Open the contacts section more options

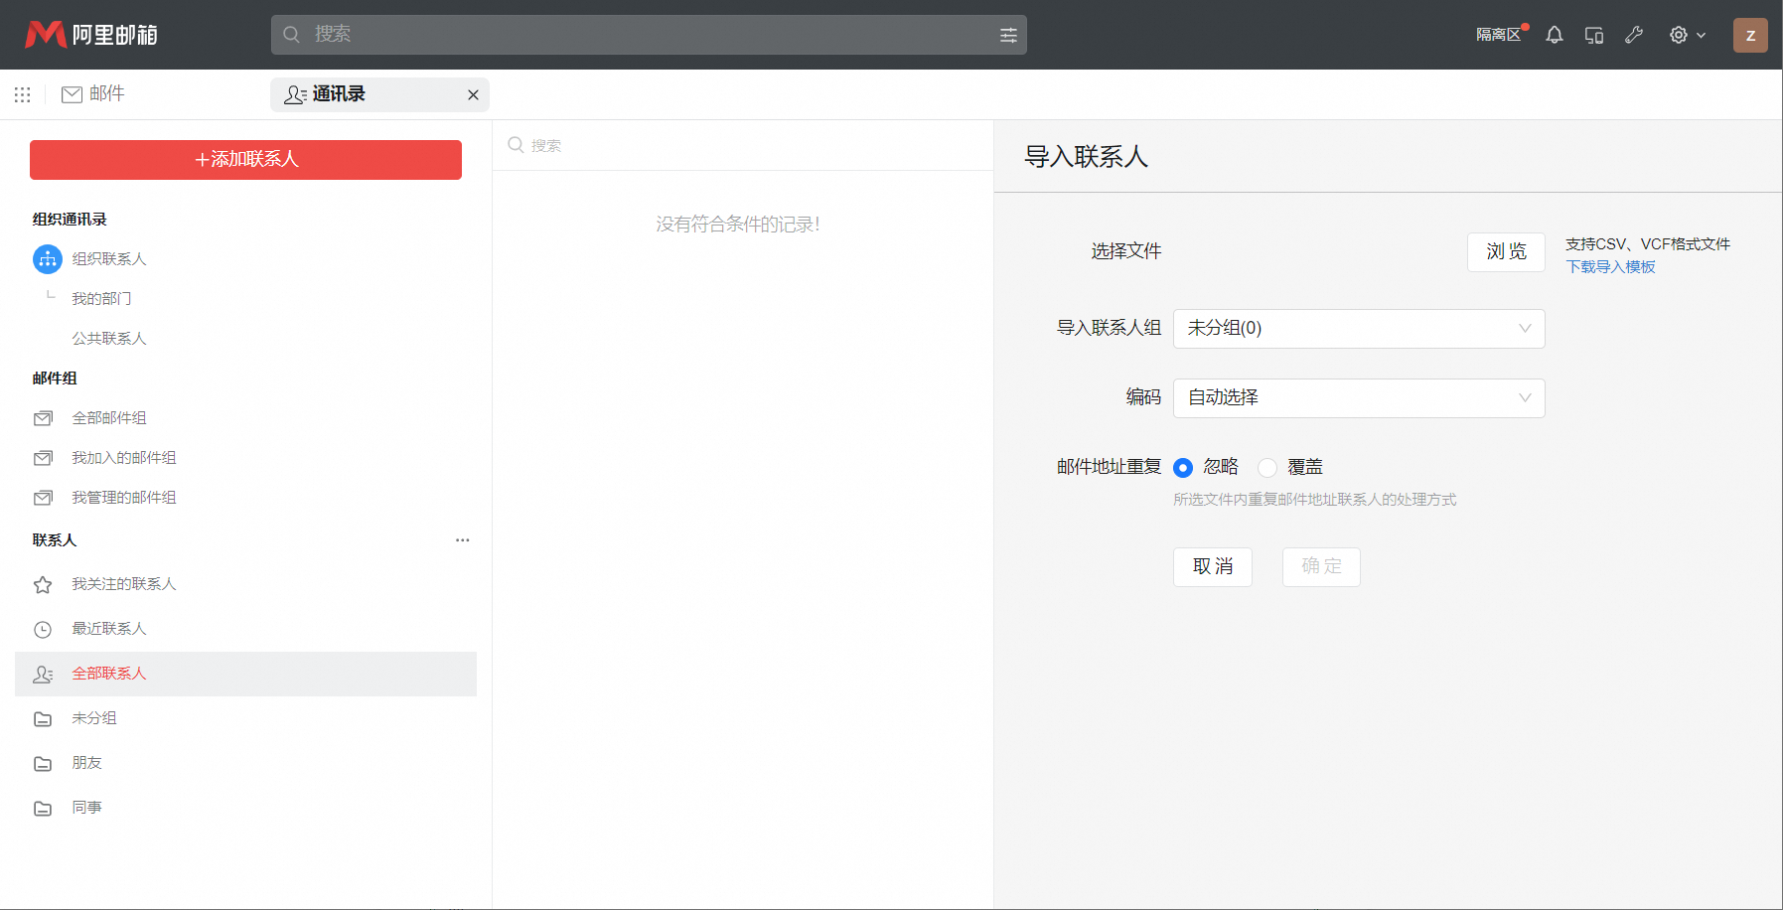click(x=462, y=540)
